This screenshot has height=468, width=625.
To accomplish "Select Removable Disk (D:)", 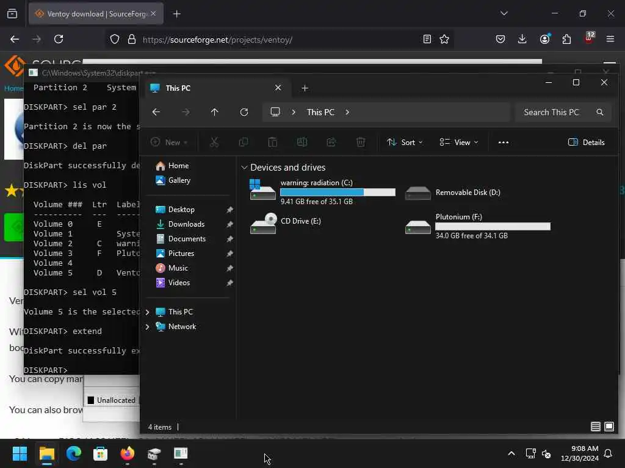I will coord(453,193).
